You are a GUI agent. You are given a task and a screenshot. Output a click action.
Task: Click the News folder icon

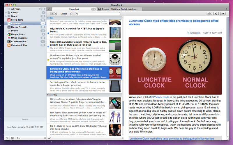pyautogui.click(x=9, y=16)
